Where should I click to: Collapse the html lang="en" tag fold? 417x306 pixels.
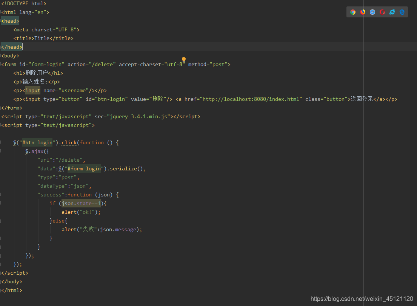coord(0,12)
